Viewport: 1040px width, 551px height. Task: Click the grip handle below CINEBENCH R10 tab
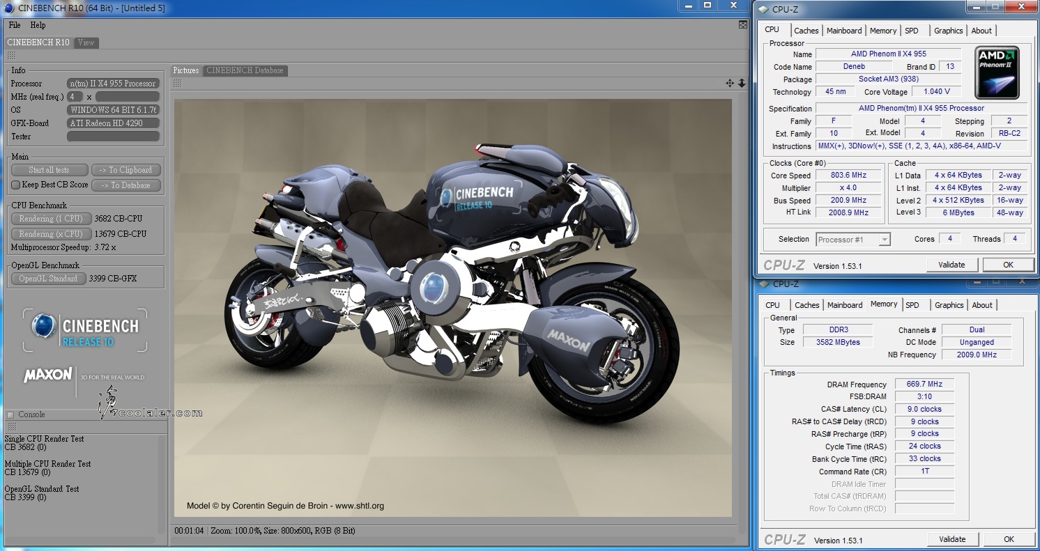click(11, 55)
